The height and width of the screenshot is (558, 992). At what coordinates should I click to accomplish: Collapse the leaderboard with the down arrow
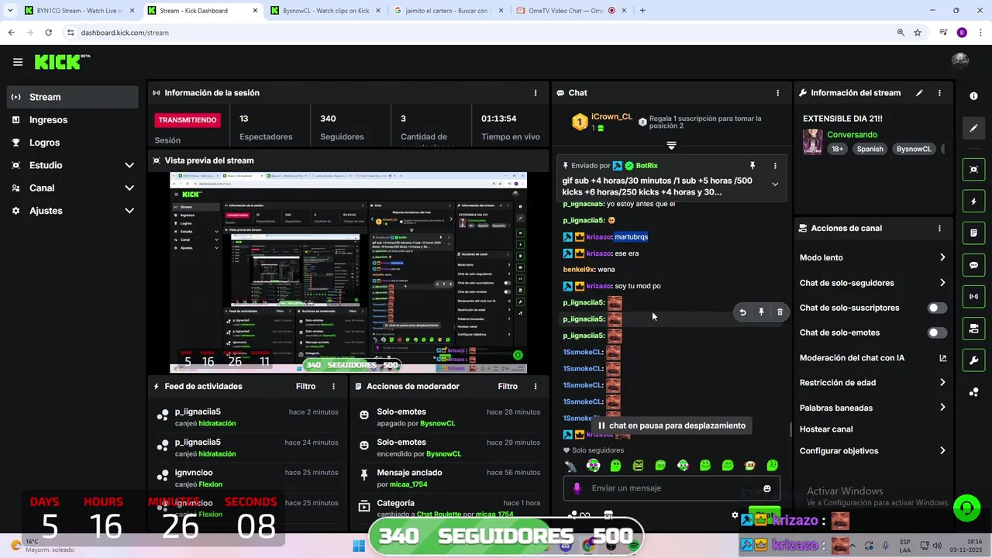[671, 145]
